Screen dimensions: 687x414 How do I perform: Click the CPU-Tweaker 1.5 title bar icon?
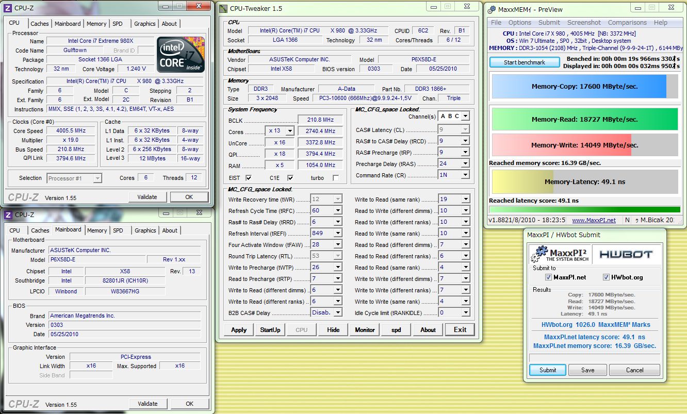click(223, 8)
